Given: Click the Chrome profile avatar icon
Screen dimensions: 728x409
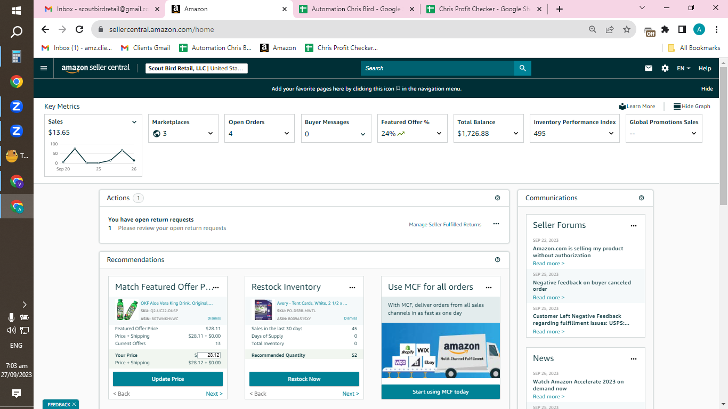Looking at the screenshot, I should click(x=699, y=30).
